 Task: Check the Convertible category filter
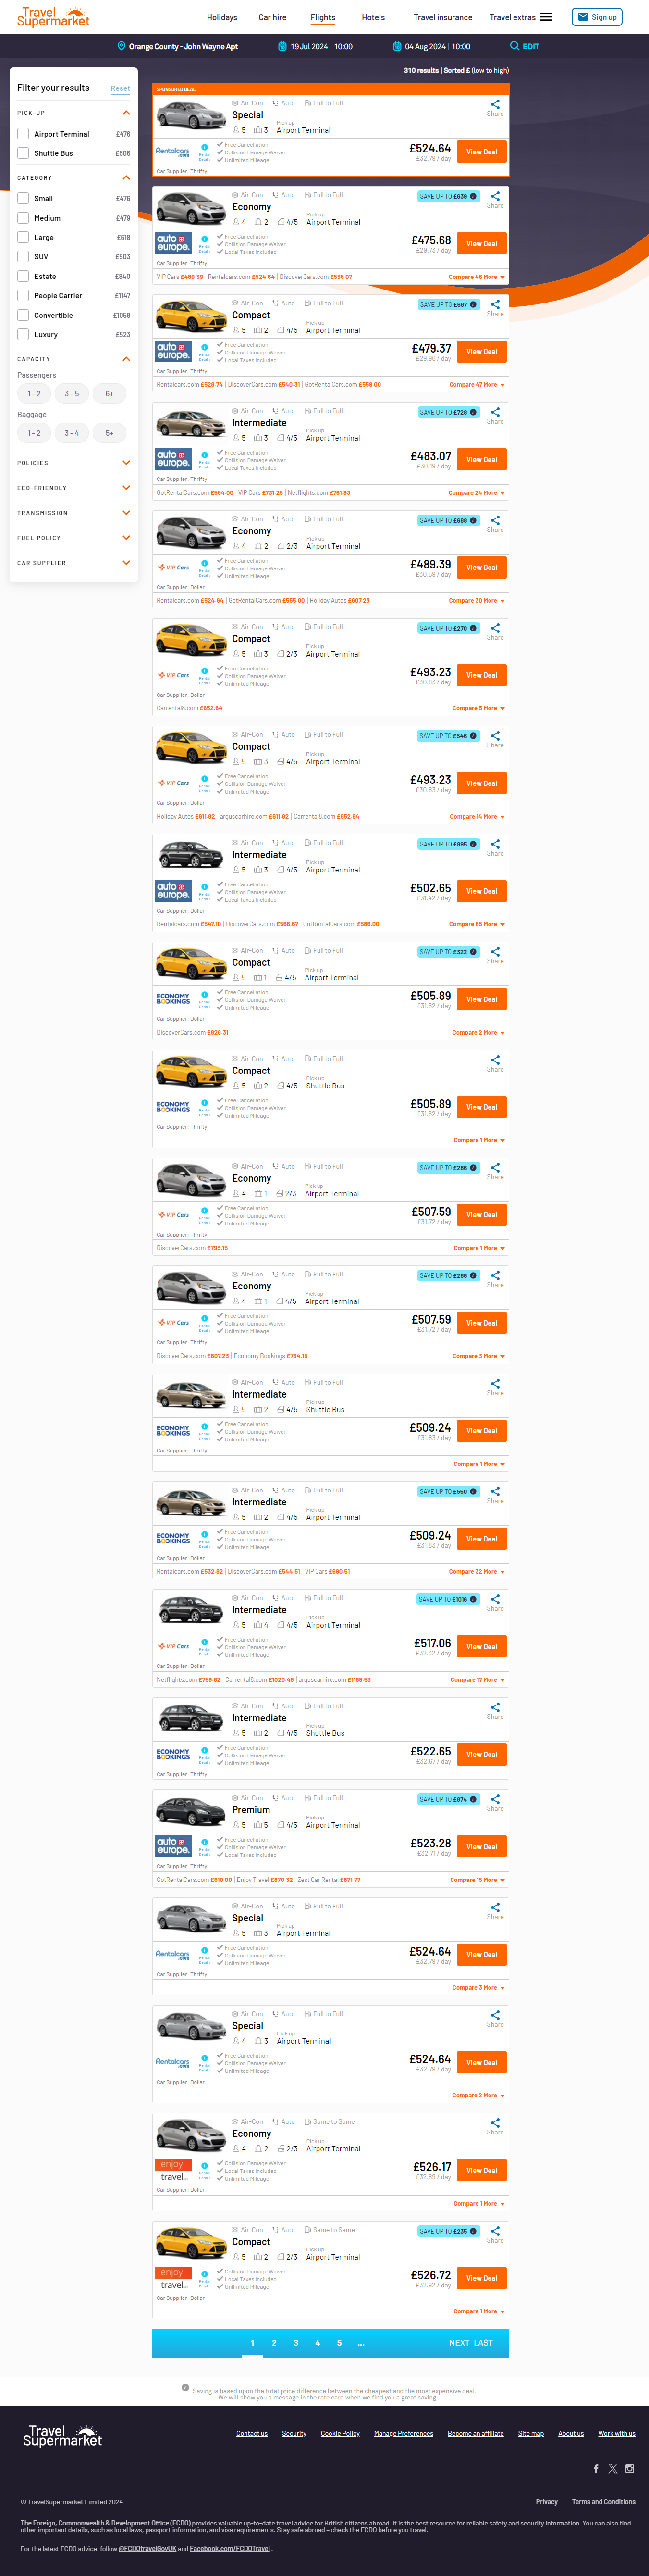(23, 315)
